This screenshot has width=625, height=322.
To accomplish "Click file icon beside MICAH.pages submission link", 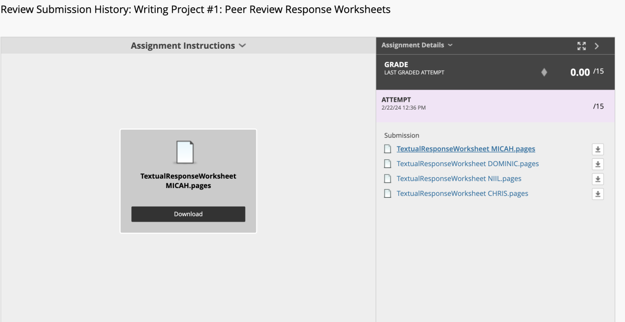I will [x=388, y=149].
